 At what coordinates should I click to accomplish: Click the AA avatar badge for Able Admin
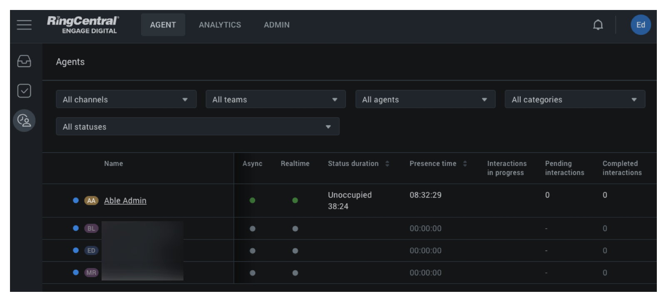tap(91, 200)
